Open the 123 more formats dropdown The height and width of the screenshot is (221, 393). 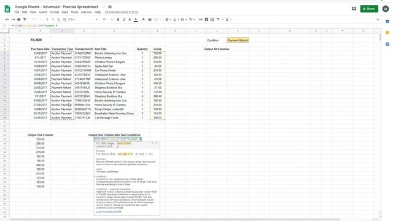click(x=71, y=20)
